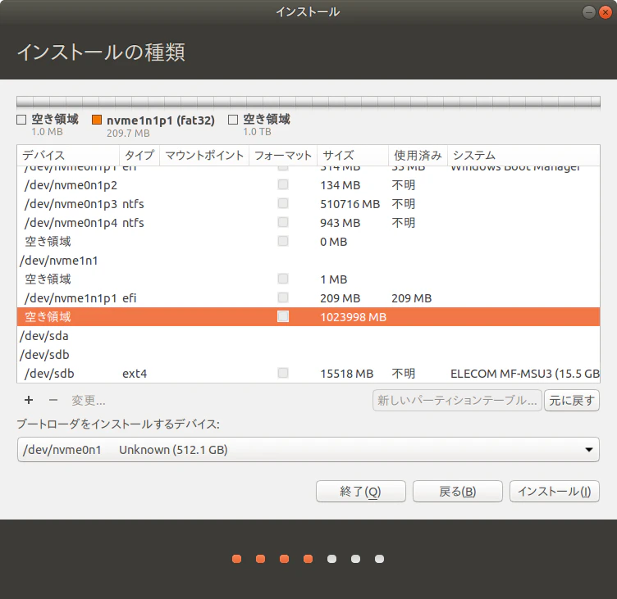This screenshot has height=599, width=617.
Task: Toggle format checkbox for /dev/nvme0n1p4
Action: (283, 222)
